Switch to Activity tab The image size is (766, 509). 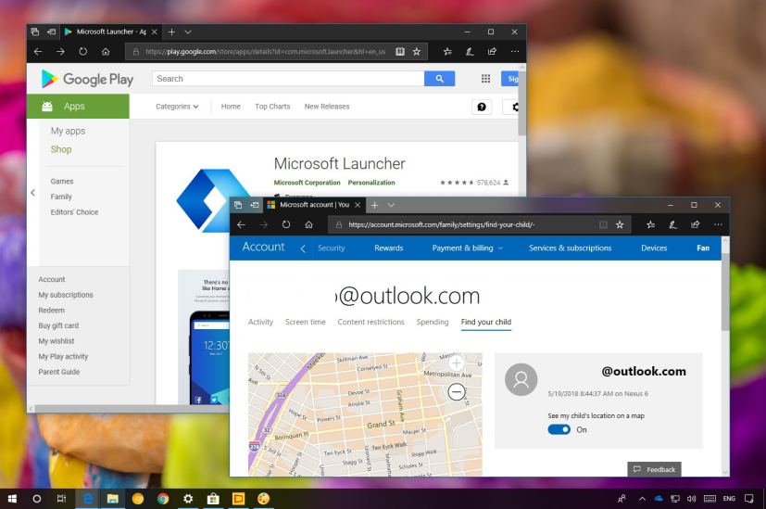pos(260,322)
